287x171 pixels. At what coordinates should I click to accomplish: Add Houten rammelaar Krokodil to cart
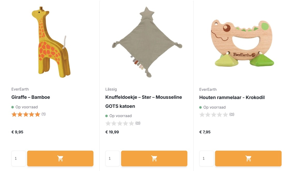[248, 158]
